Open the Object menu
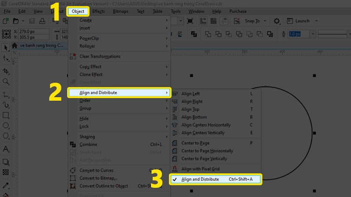Screen dimensions: 351x197 click(78, 11)
